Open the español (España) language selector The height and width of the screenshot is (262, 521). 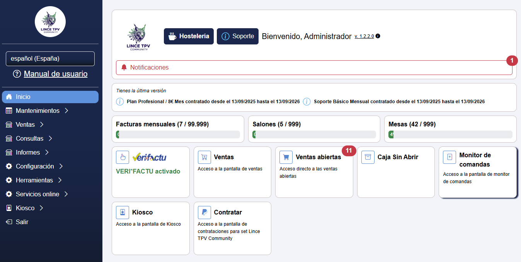50,59
